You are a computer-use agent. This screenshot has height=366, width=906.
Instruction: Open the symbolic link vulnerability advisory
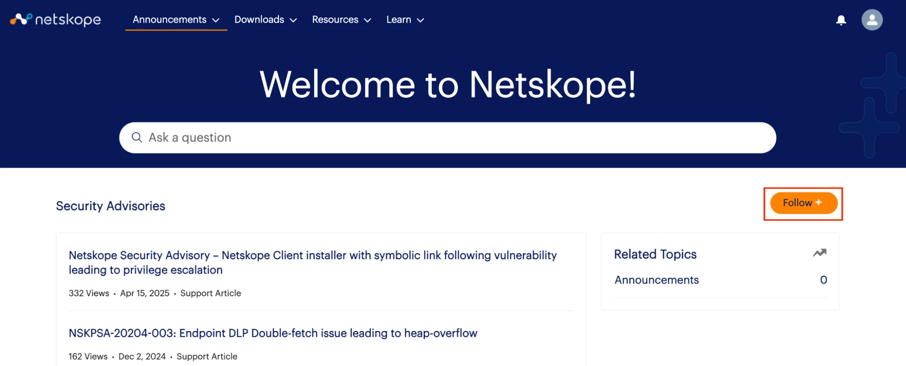(313, 263)
